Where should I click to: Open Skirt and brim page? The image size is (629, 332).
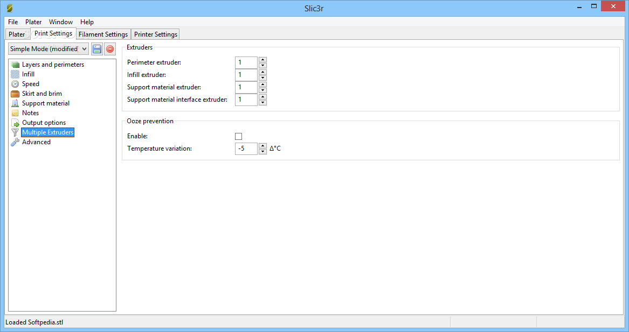point(42,94)
